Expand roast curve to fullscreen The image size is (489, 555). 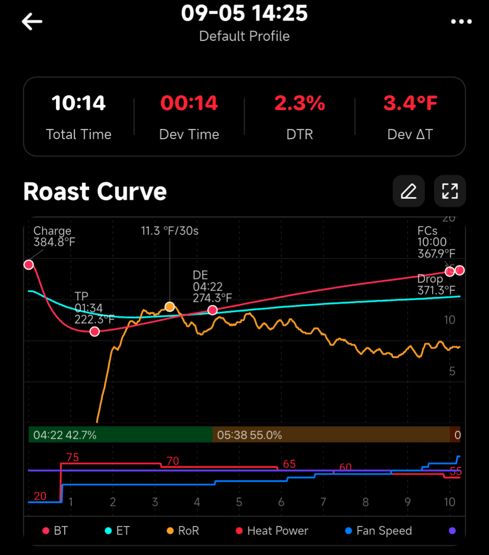[450, 191]
